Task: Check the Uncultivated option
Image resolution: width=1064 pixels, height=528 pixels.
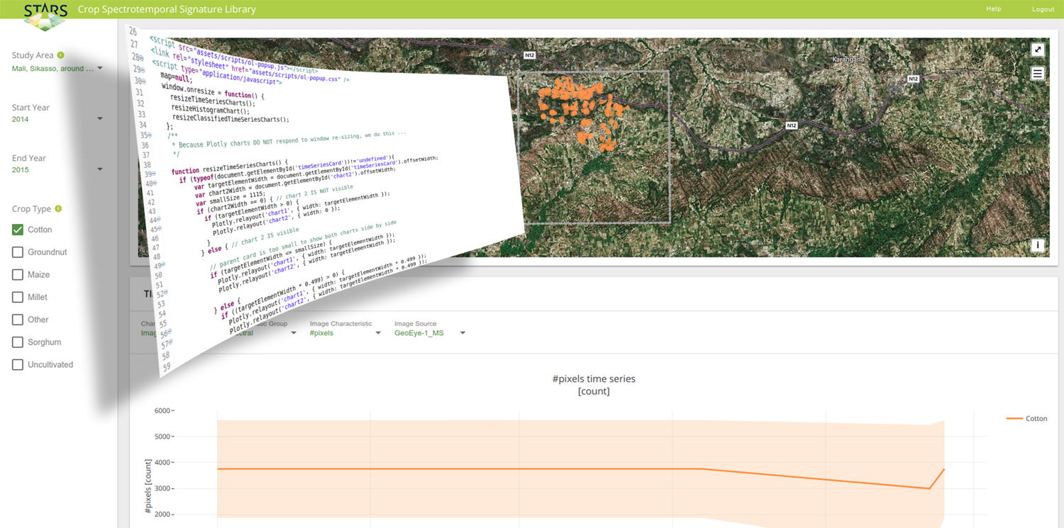Action: (17, 364)
